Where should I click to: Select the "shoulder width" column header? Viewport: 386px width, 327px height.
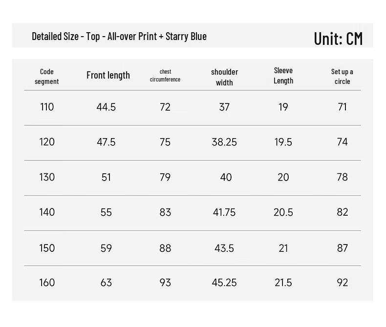coord(224,77)
